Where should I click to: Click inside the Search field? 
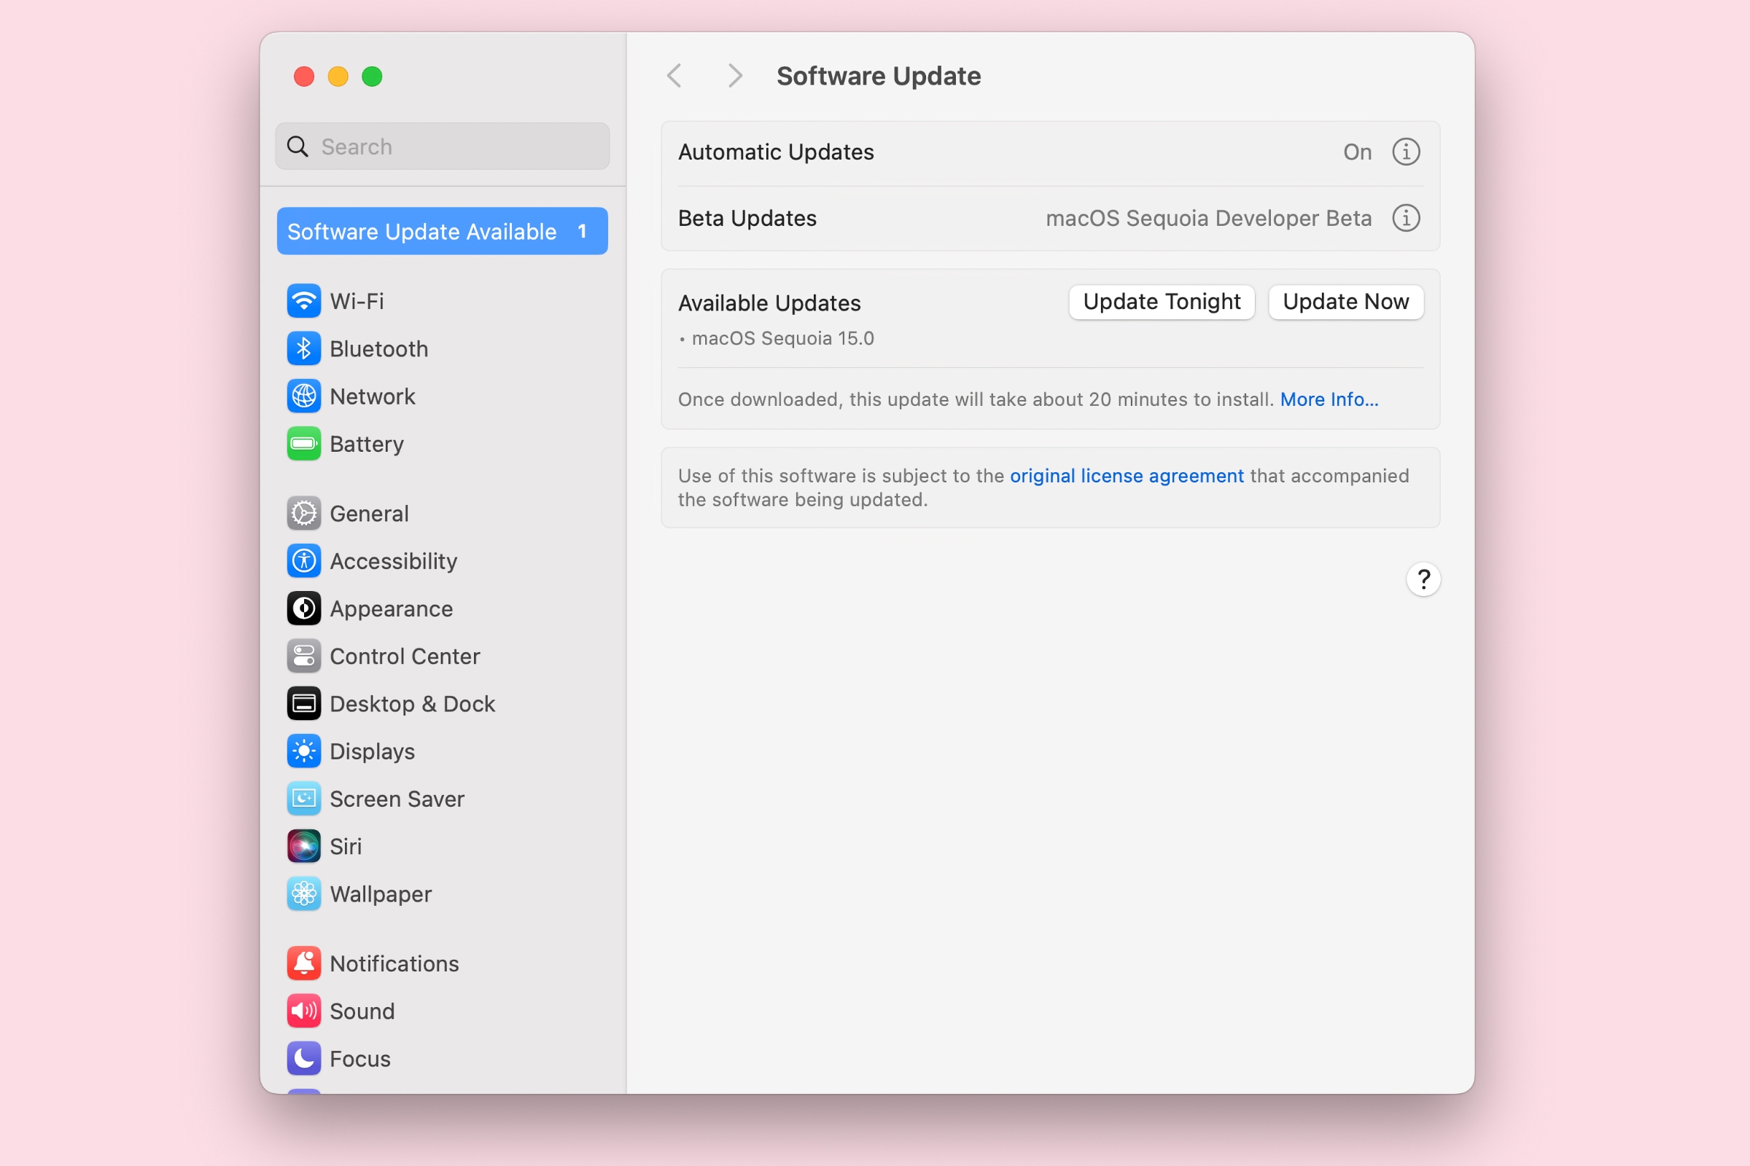coord(442,146)
